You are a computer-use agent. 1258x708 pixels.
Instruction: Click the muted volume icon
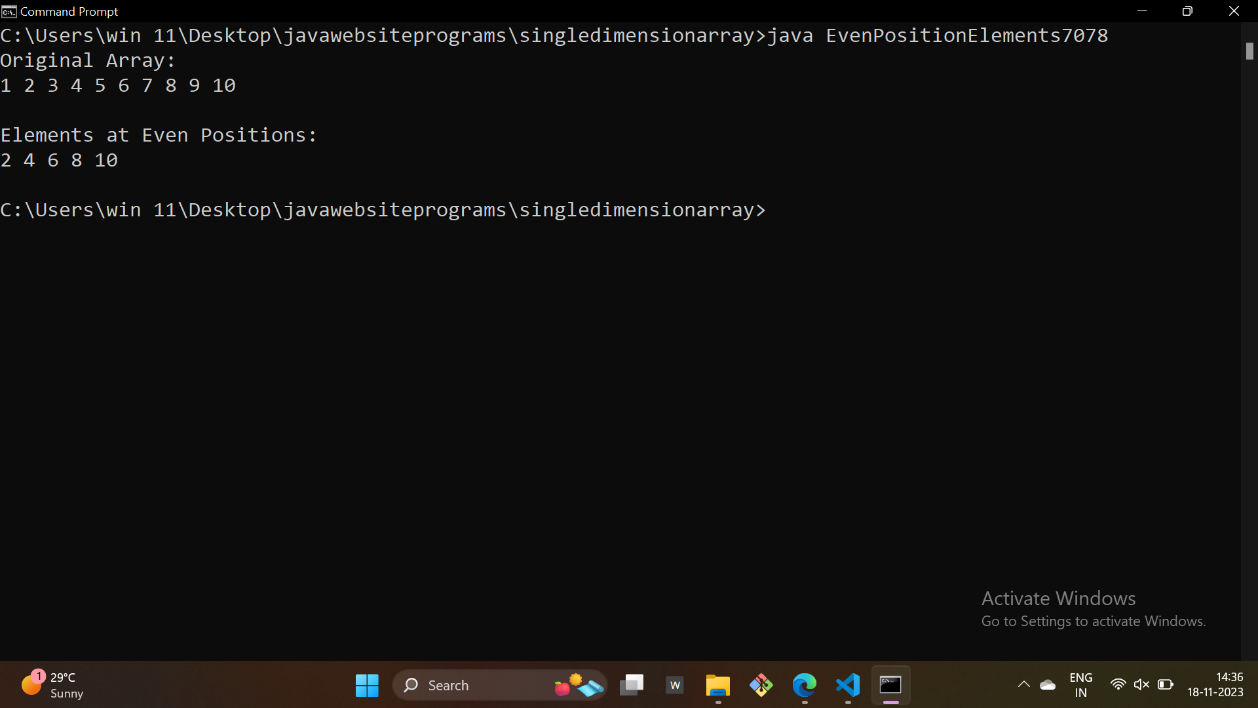[1141, 685]
